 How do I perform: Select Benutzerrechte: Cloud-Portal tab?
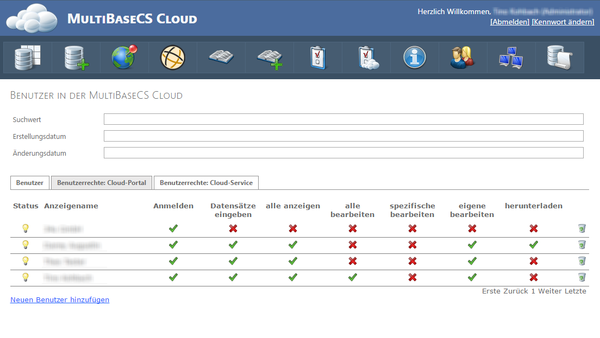click(102, 182)
